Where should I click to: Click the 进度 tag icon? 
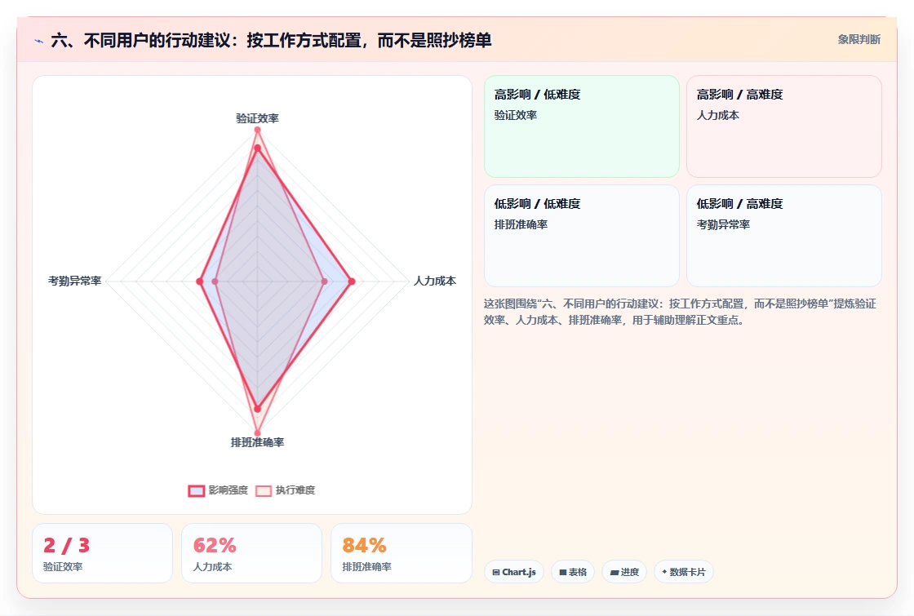pos(615,572)
